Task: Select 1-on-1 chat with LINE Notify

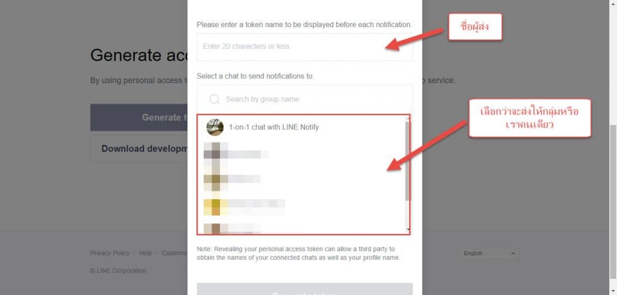Action: pyautogui.click(x=274, y=127)
